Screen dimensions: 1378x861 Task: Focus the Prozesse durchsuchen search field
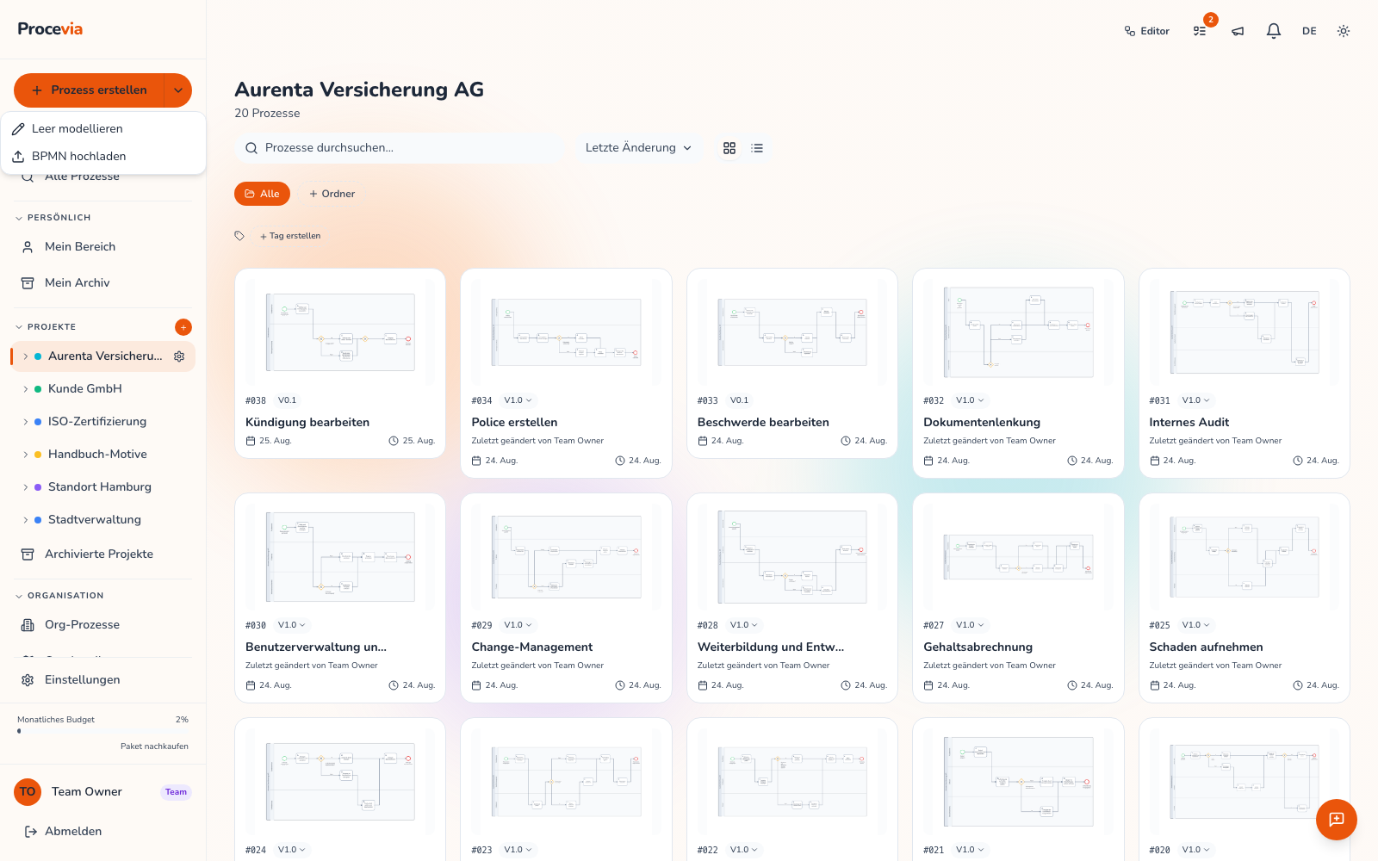pyautogui.click(x=399, y=148)
